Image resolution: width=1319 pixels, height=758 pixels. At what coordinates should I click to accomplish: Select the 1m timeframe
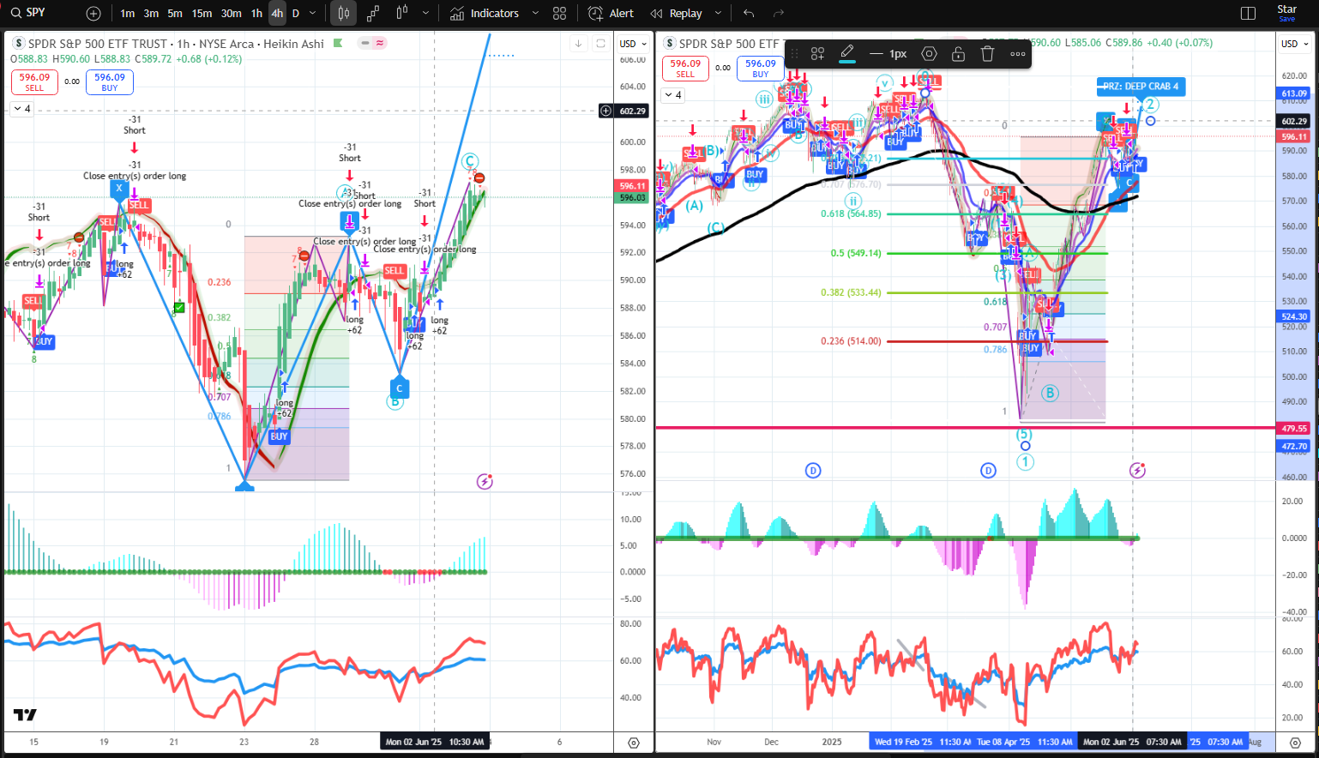pos(127,14)
